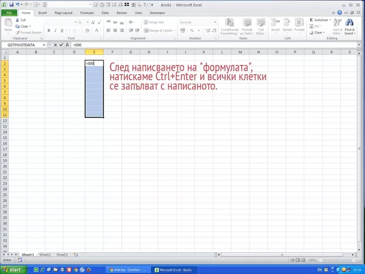
Task: Click the Windows start button
Action: [x=12, y=269]
